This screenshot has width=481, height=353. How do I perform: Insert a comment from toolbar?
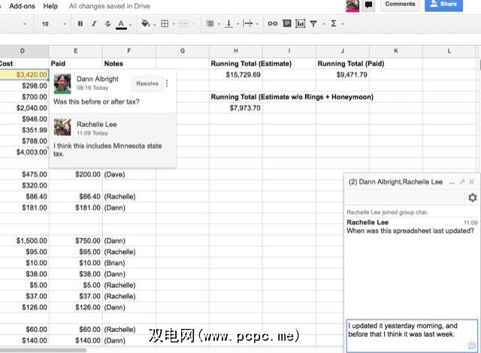(287, 23)
